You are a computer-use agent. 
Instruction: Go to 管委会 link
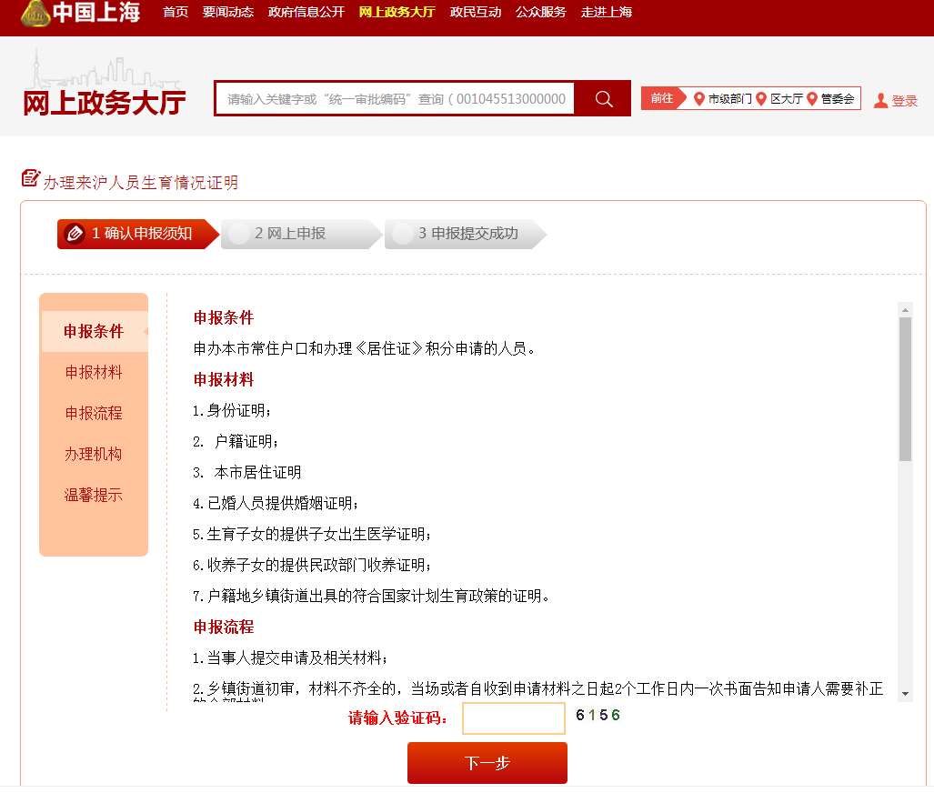pyautogui.click(x=838, y=99)
